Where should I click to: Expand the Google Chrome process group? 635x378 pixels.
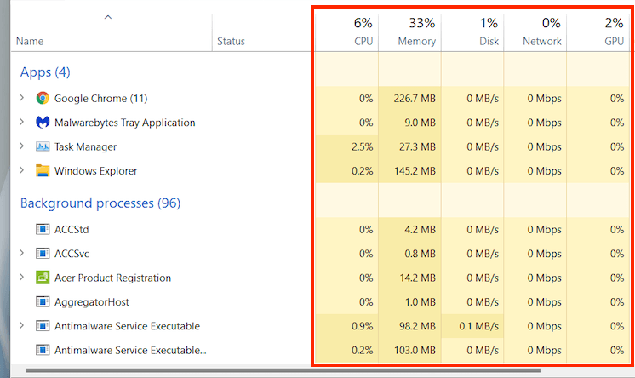22,98
